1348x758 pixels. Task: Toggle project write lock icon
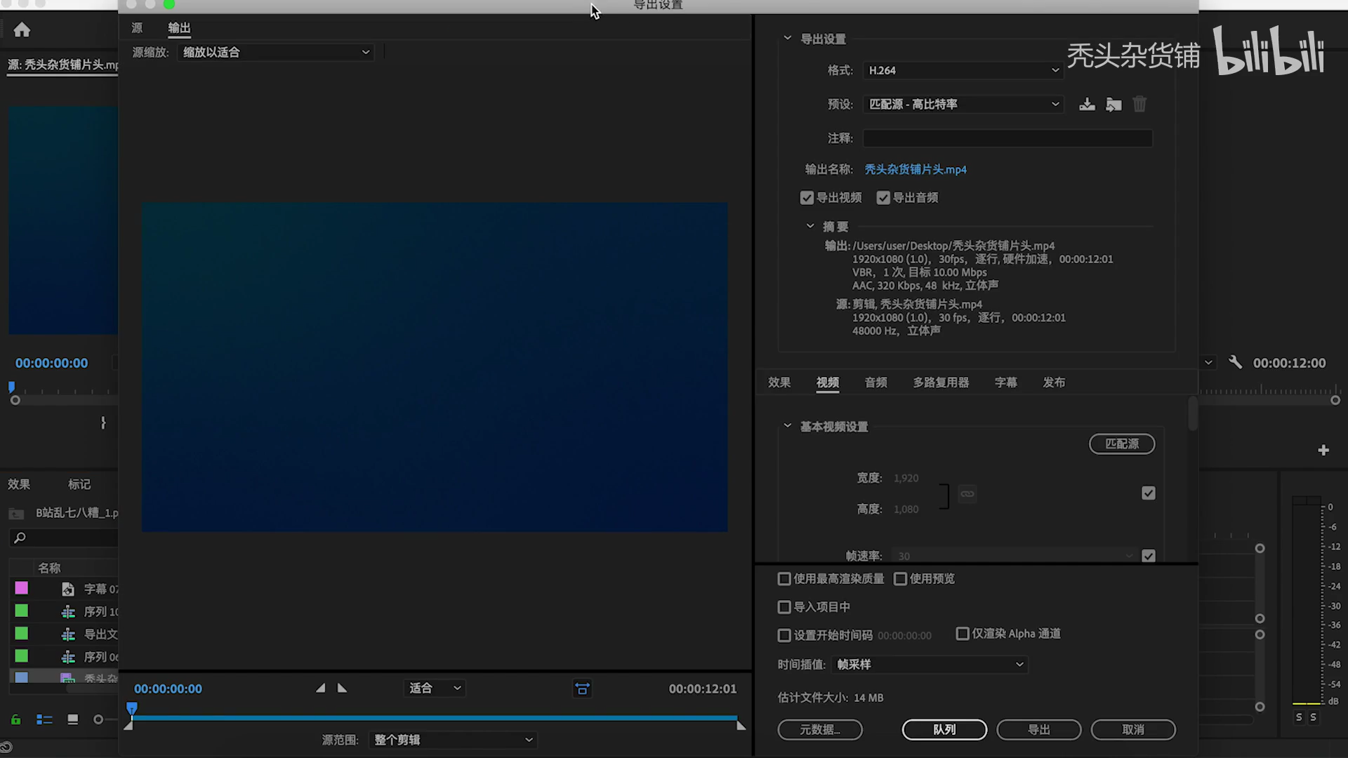pos(15,719)
